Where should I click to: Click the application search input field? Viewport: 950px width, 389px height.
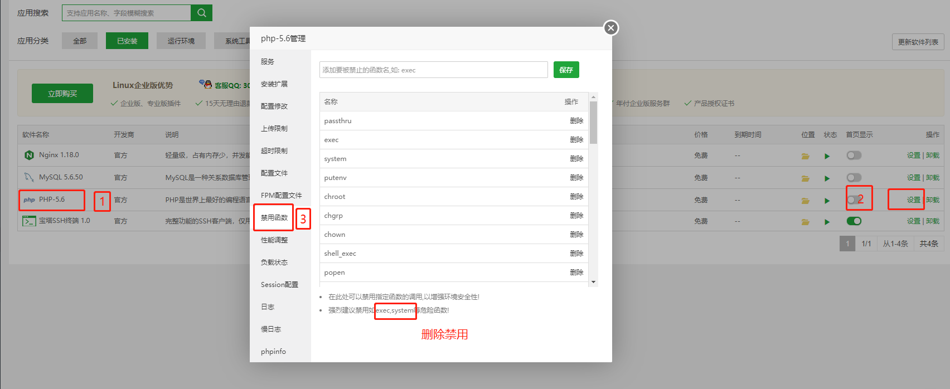(127, 13)
